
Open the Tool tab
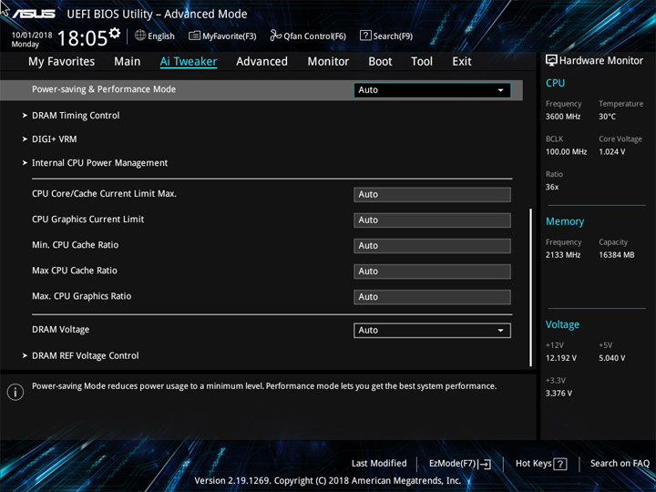tap(422, 62)
